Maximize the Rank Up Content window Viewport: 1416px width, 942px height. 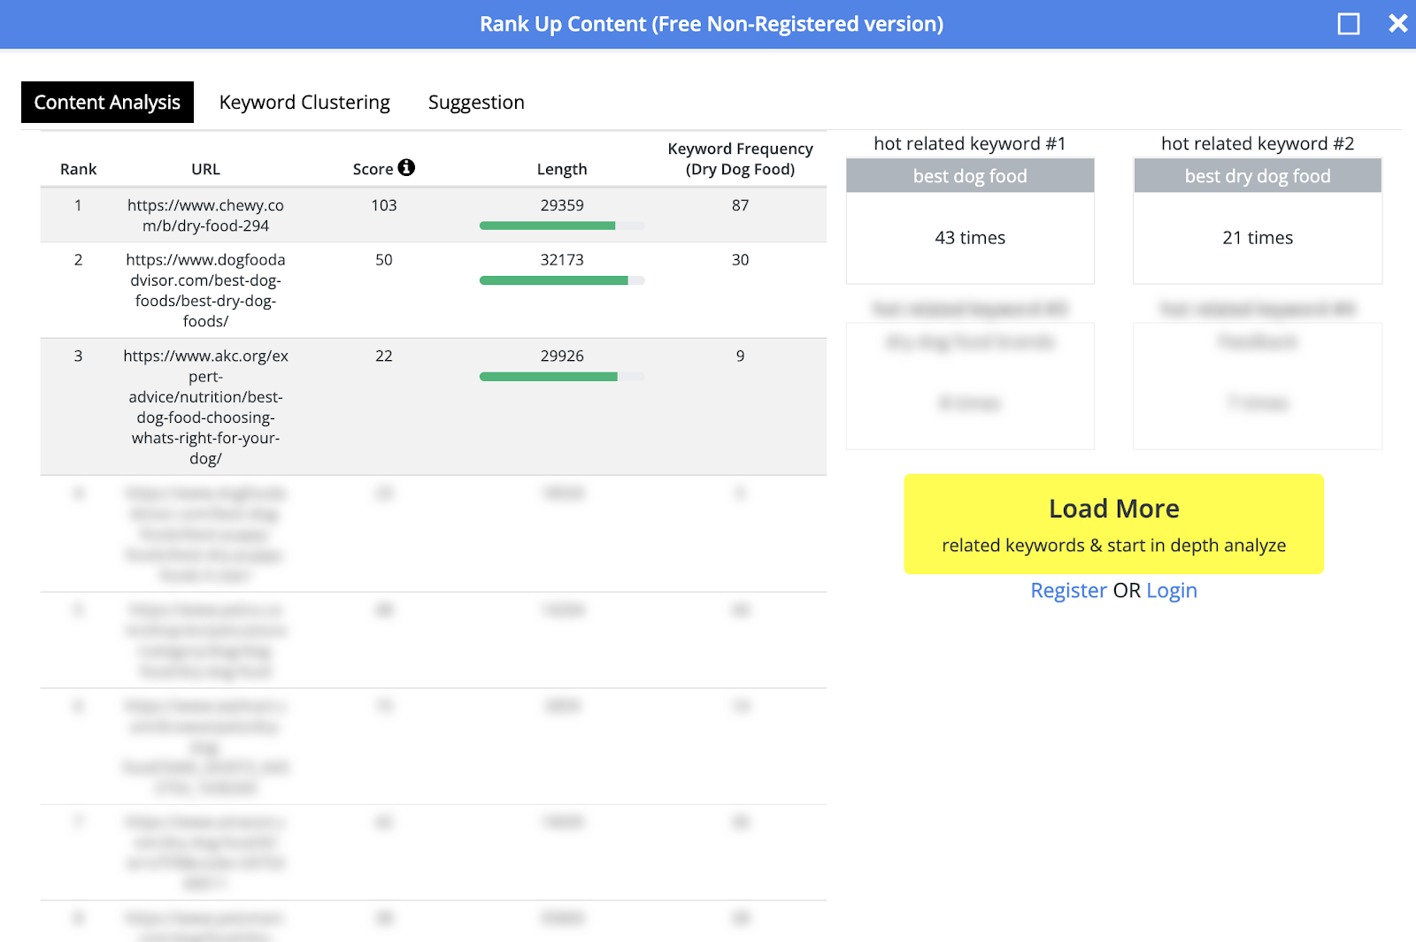[1348, 24]
